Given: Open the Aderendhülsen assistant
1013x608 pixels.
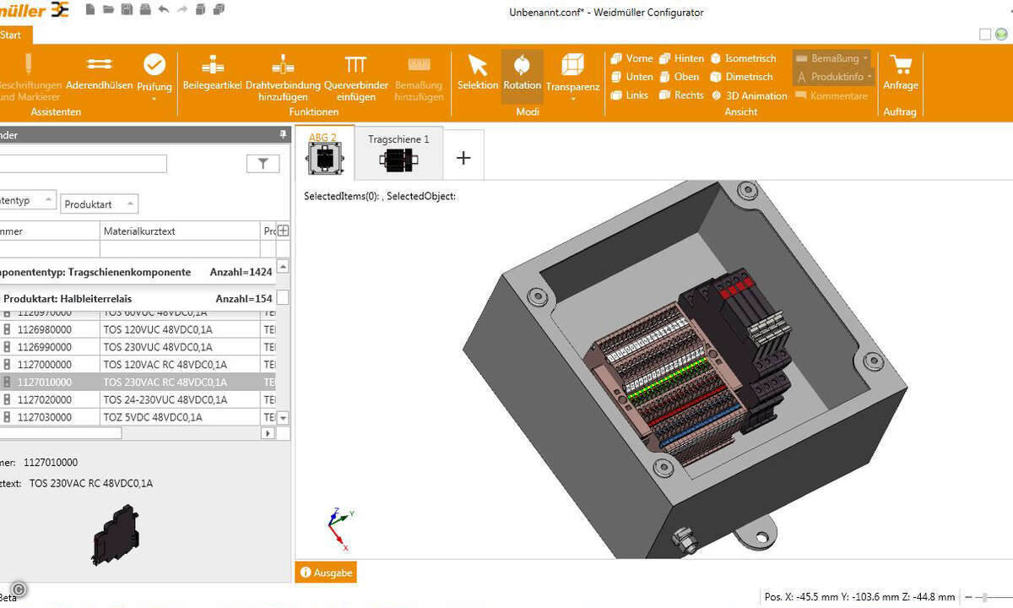Looking at the screenshot, I should tap(100, 73).
